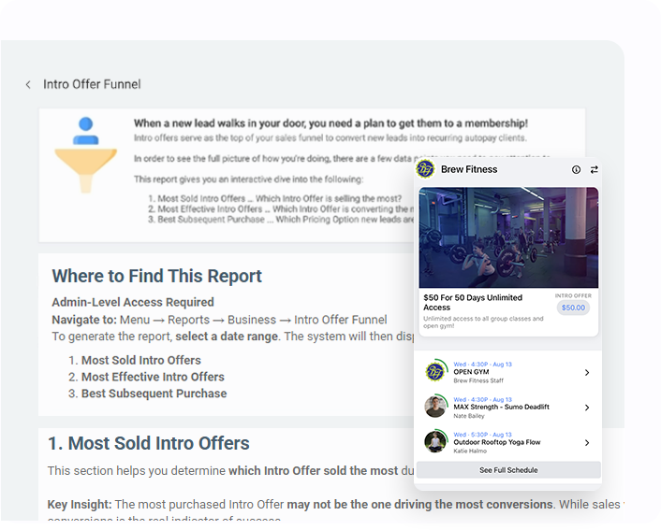Viewport: 661px width, 530px height.
Task: Click the See Full Schedule button
Action: (508, 470)
